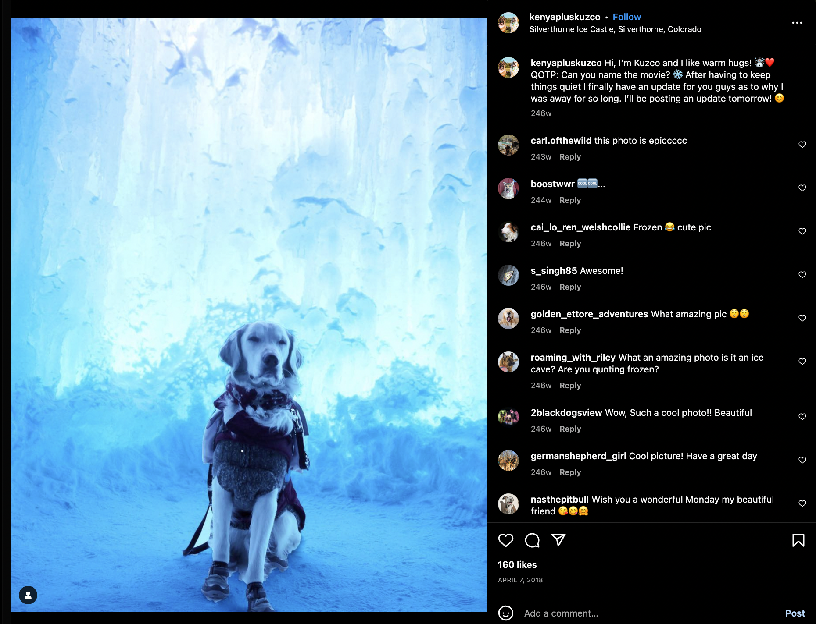This screenshot has width=816, height=624.
Task: Show tagged people icon on photo
Action: click(x=28, y=595)
